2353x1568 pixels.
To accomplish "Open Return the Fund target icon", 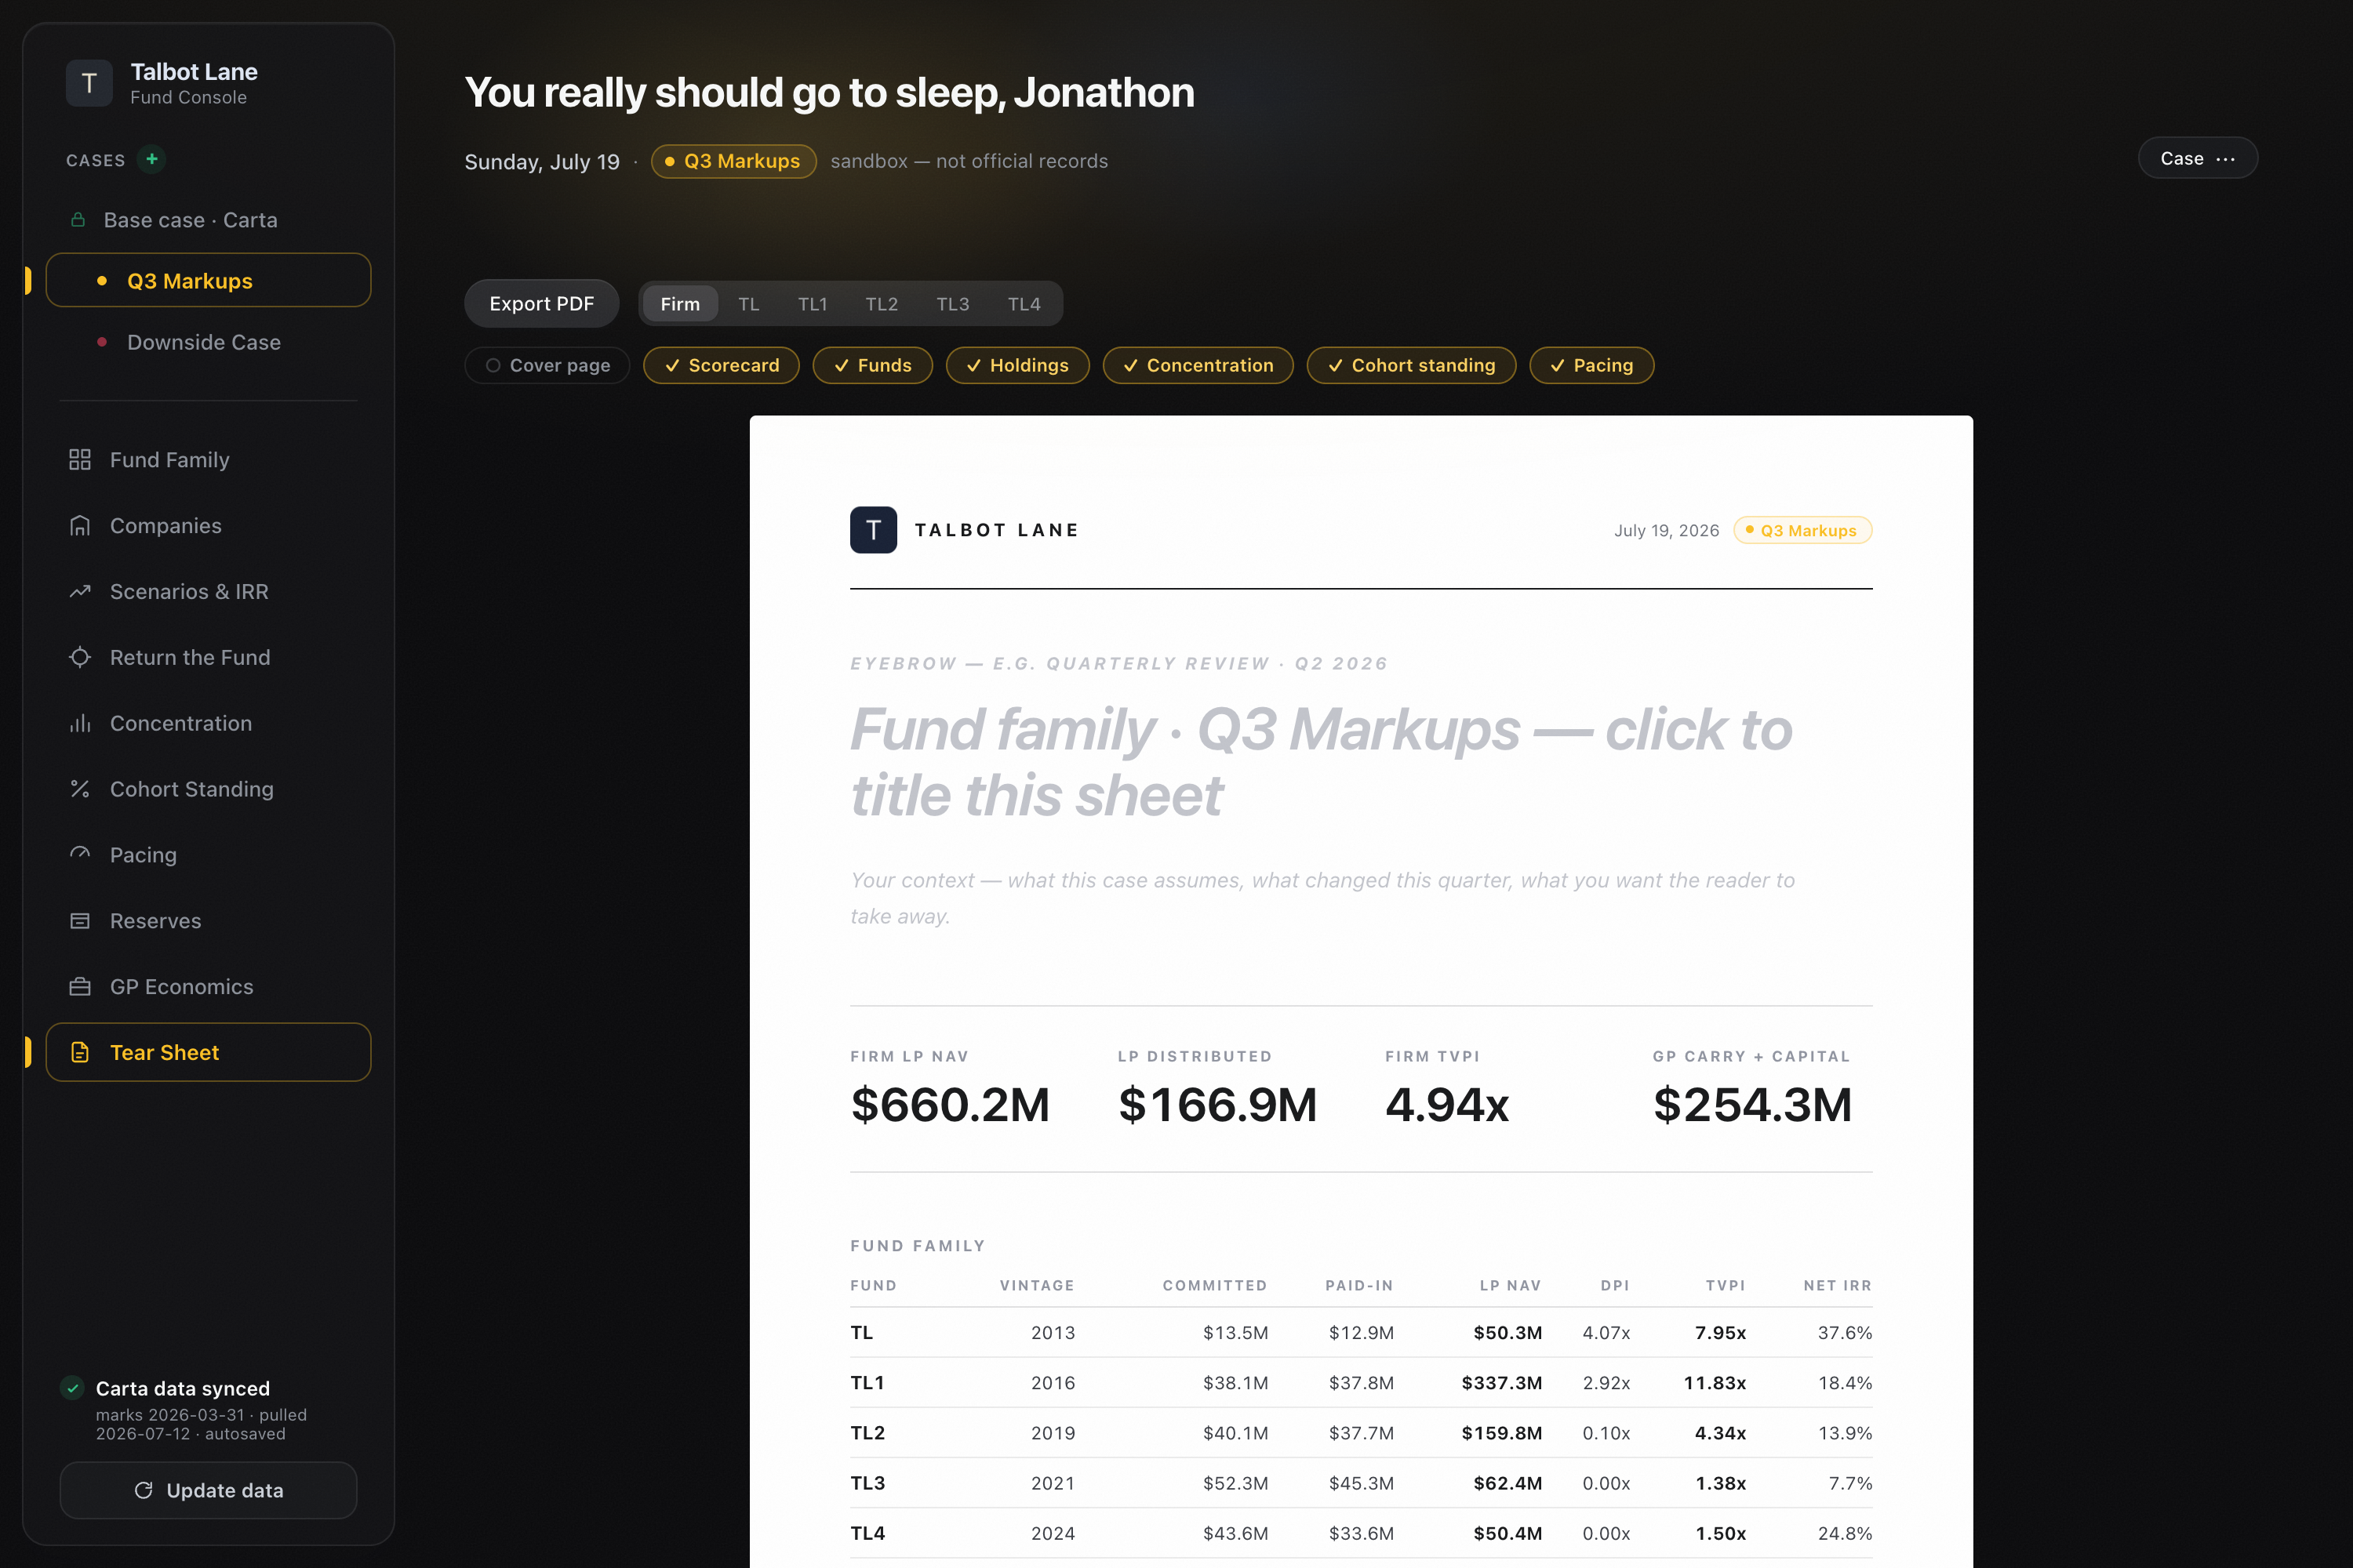I will coord(80,658).
